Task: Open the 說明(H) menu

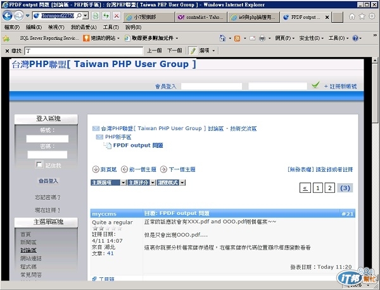Action: (133, 27)
